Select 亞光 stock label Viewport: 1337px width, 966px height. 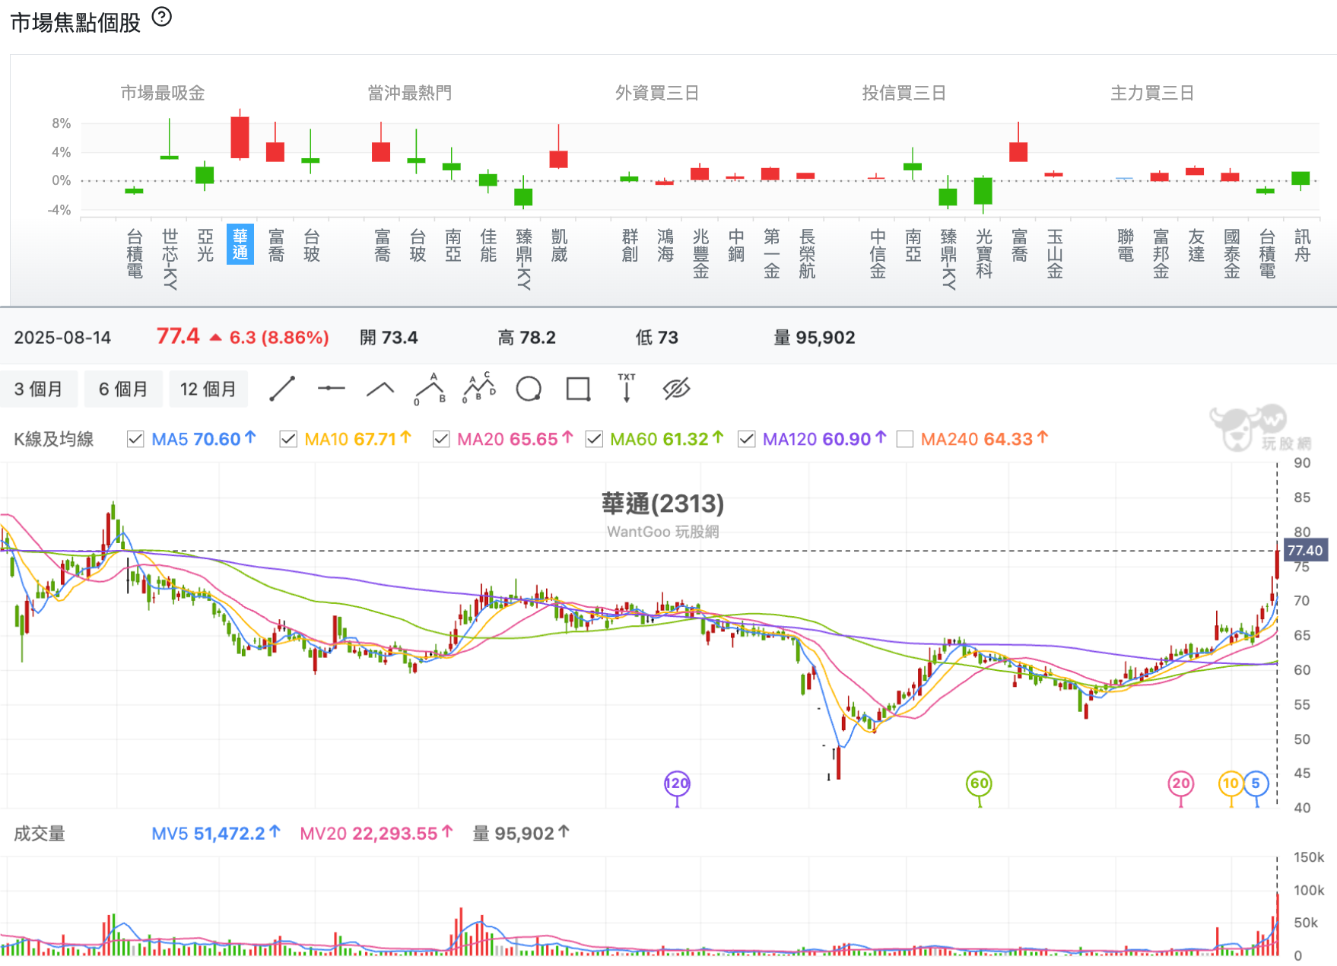coord(205,245)
